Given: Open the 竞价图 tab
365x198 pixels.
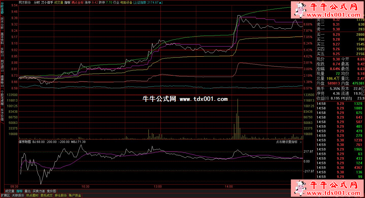Looking at the screenshot, I should [52, 191].
